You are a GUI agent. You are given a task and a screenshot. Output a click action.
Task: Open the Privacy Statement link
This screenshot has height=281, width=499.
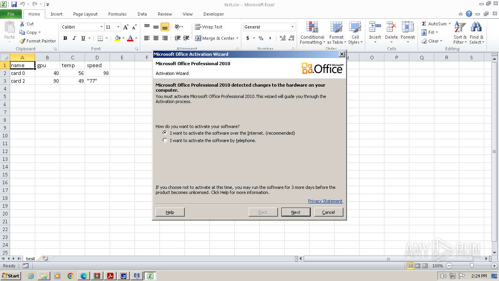(325, 201)
